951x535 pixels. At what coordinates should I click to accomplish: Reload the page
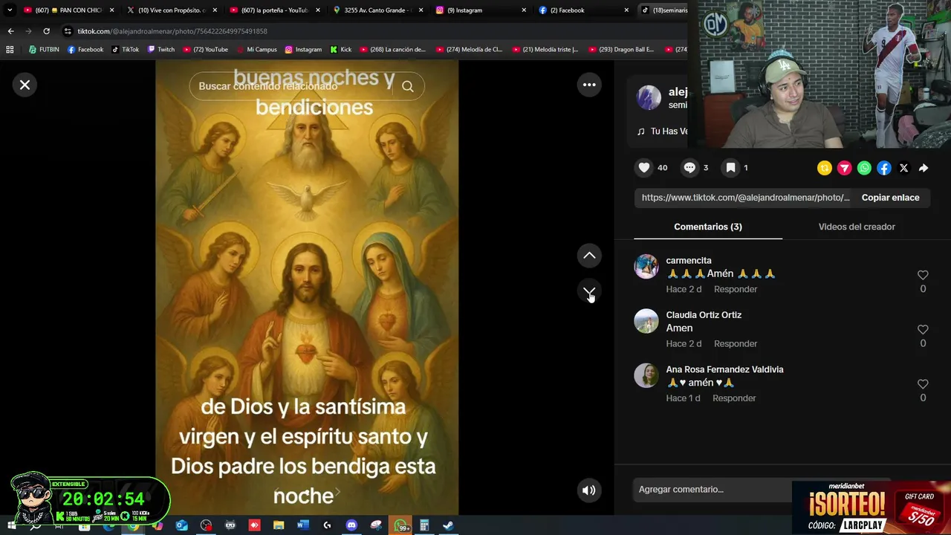pyautogui.click(x=46, y=31)
